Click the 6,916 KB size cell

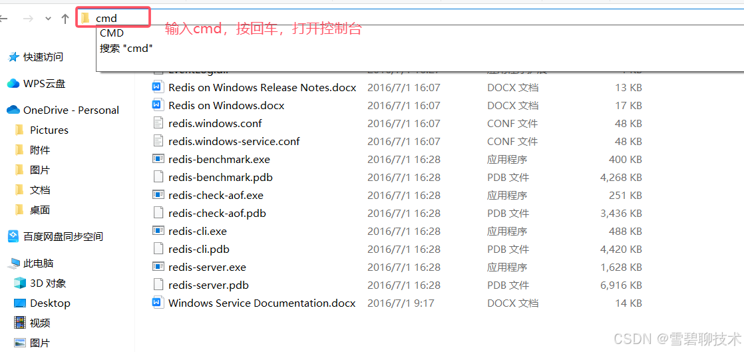click(621, 285)
